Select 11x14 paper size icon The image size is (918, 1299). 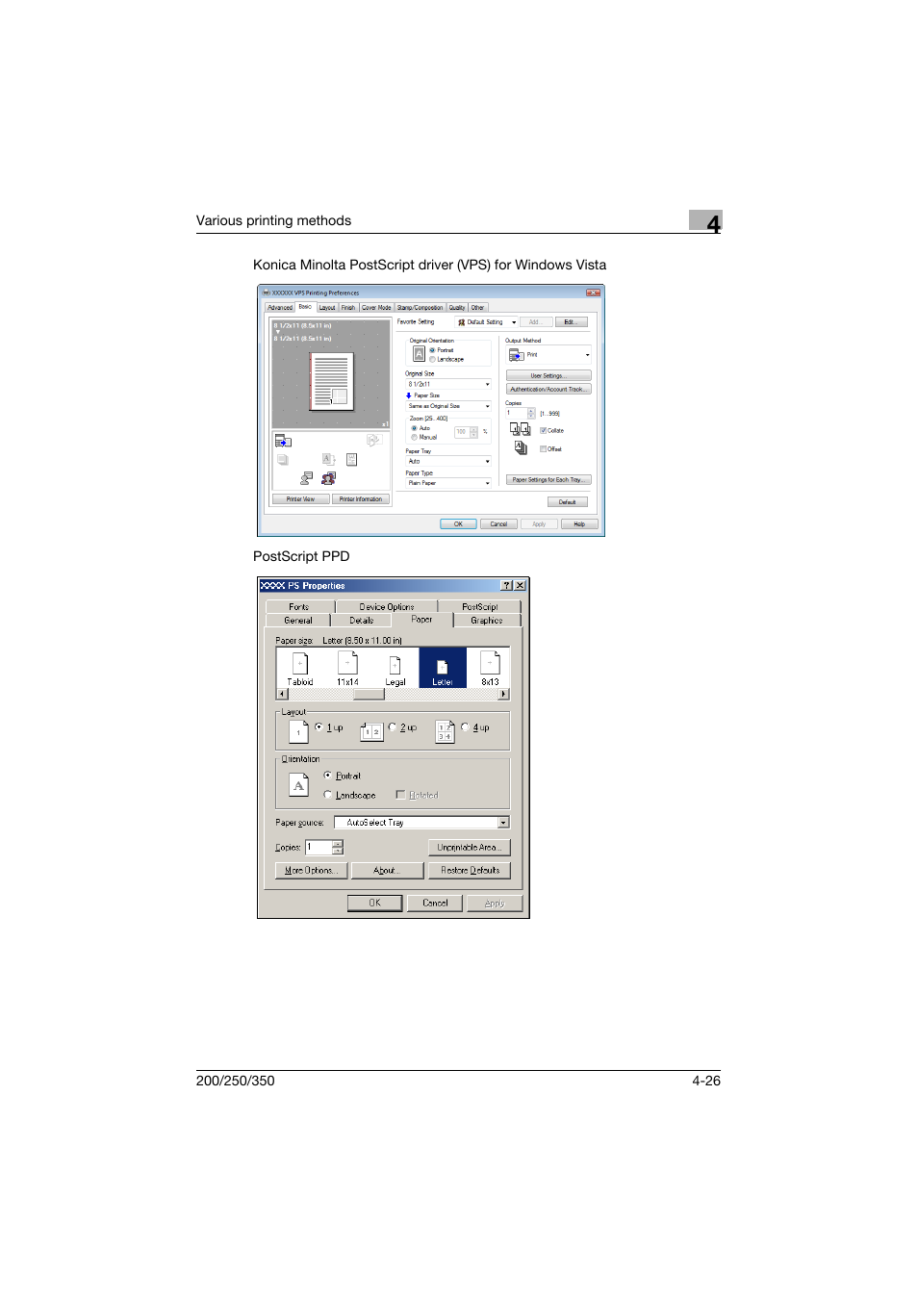point(347,663)
